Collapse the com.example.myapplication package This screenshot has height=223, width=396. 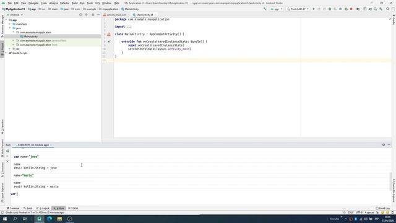(14, 32)
